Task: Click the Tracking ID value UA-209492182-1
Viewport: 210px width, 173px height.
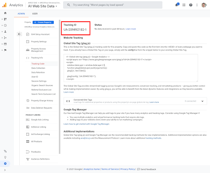Action: (75, 30)
